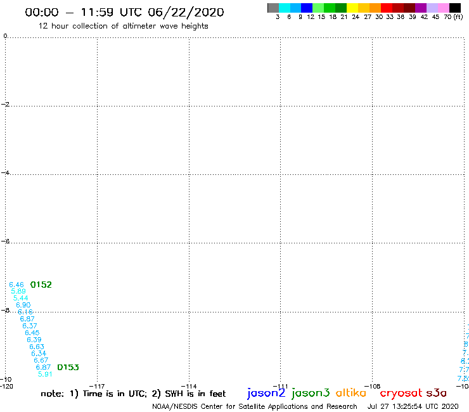The height and width of the screenshot is (412, 469).
Task: Click the 6.37 wave height value
Action: click(30, 326)
